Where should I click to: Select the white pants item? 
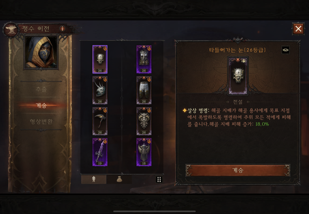[x=144, y=90]
